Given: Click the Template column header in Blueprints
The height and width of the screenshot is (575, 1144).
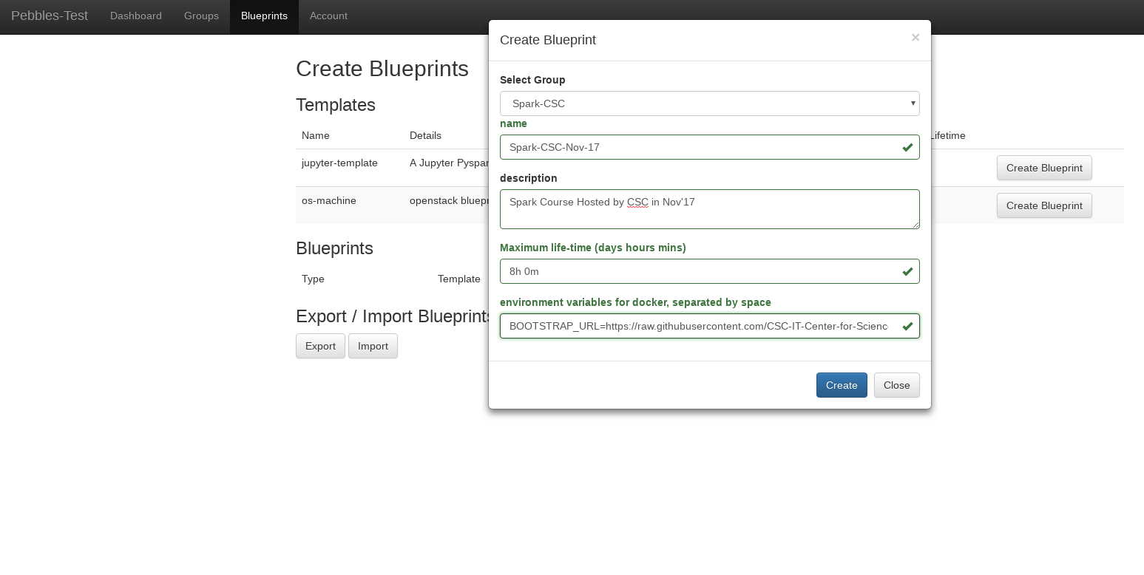Looking at the screenshot, I should point(459,279).
